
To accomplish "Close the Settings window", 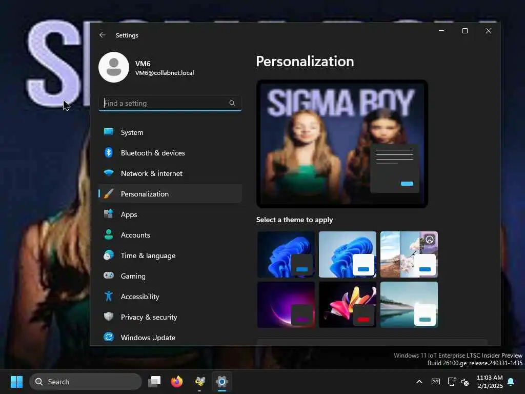I will point(489,31).
